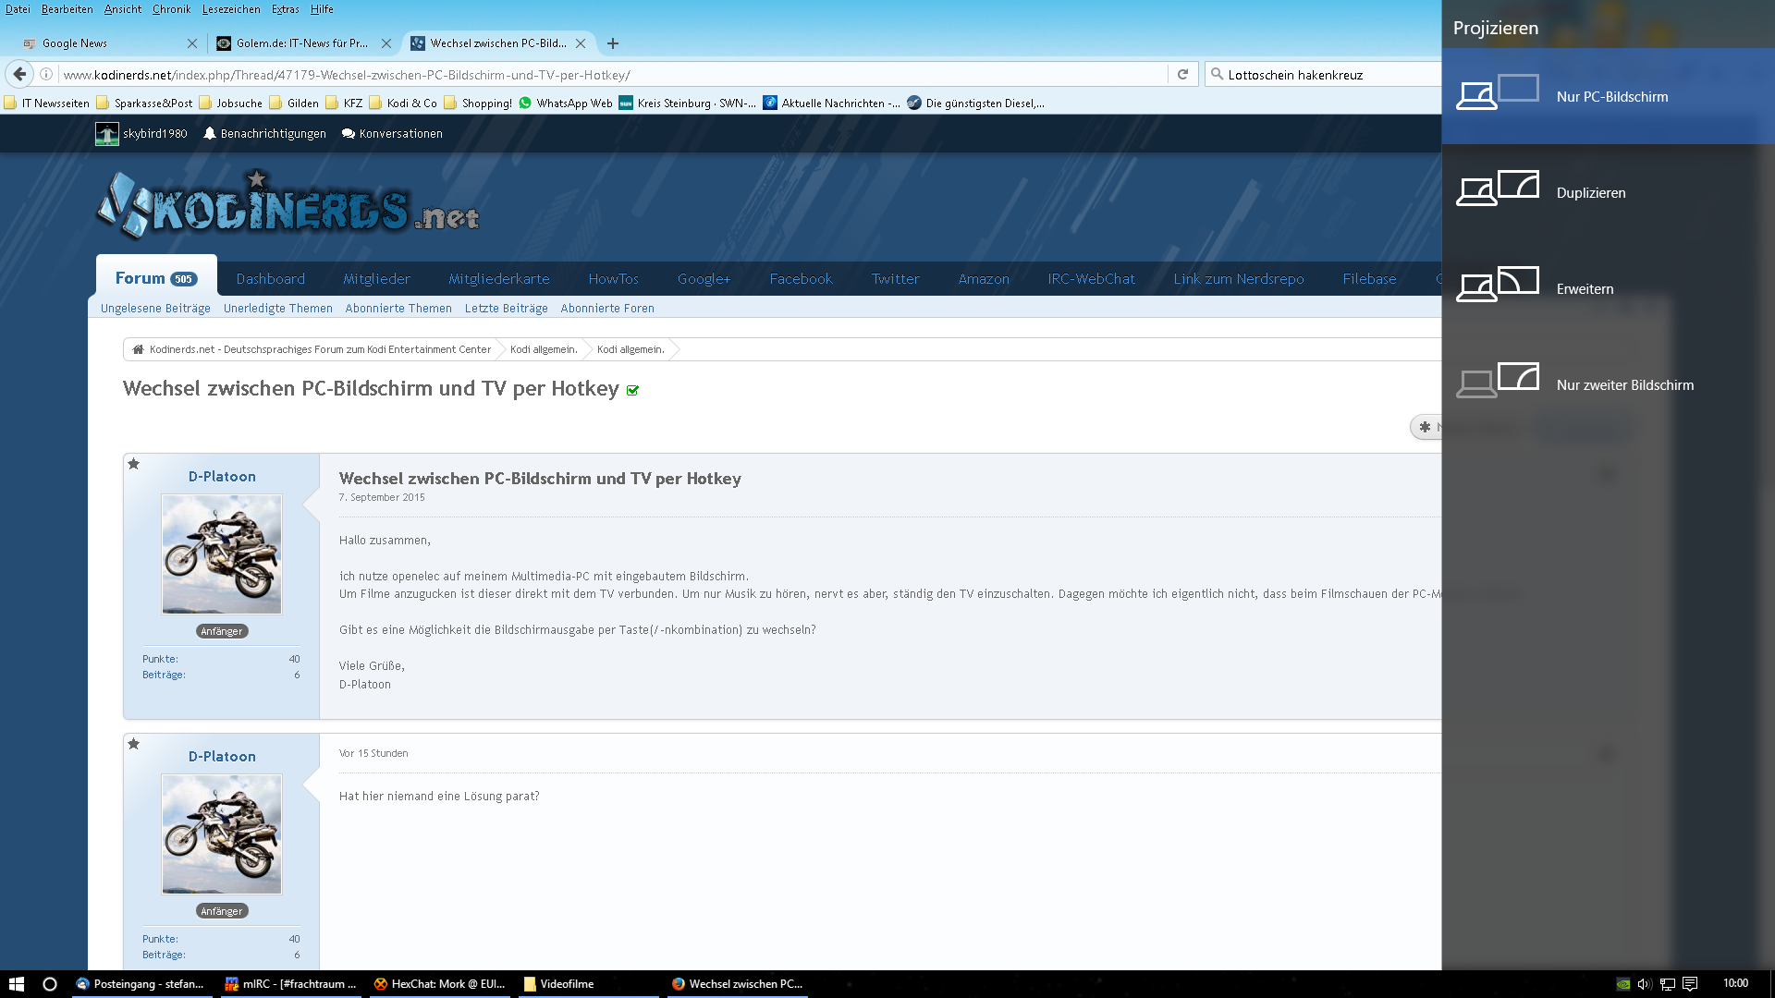1775x998 pixels.
Task: Open Kodi & Co bookmark folder
Action: pos(403,103)
